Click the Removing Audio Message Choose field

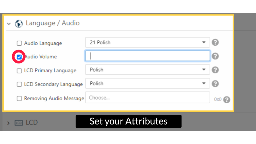[147, 98]
